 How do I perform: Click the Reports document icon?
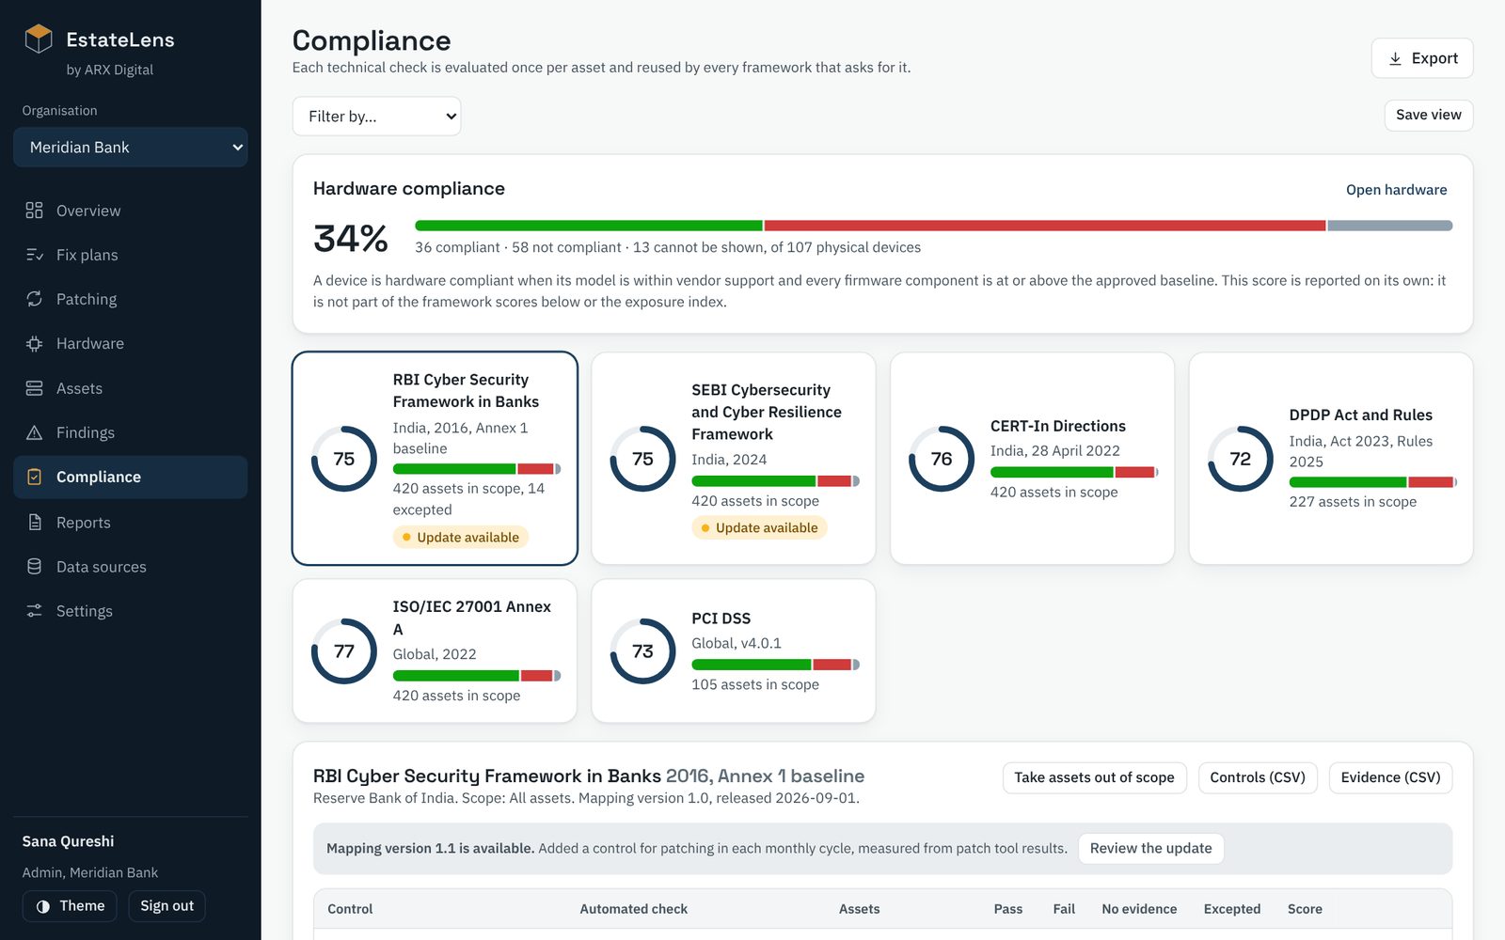[x=34, y=523]
